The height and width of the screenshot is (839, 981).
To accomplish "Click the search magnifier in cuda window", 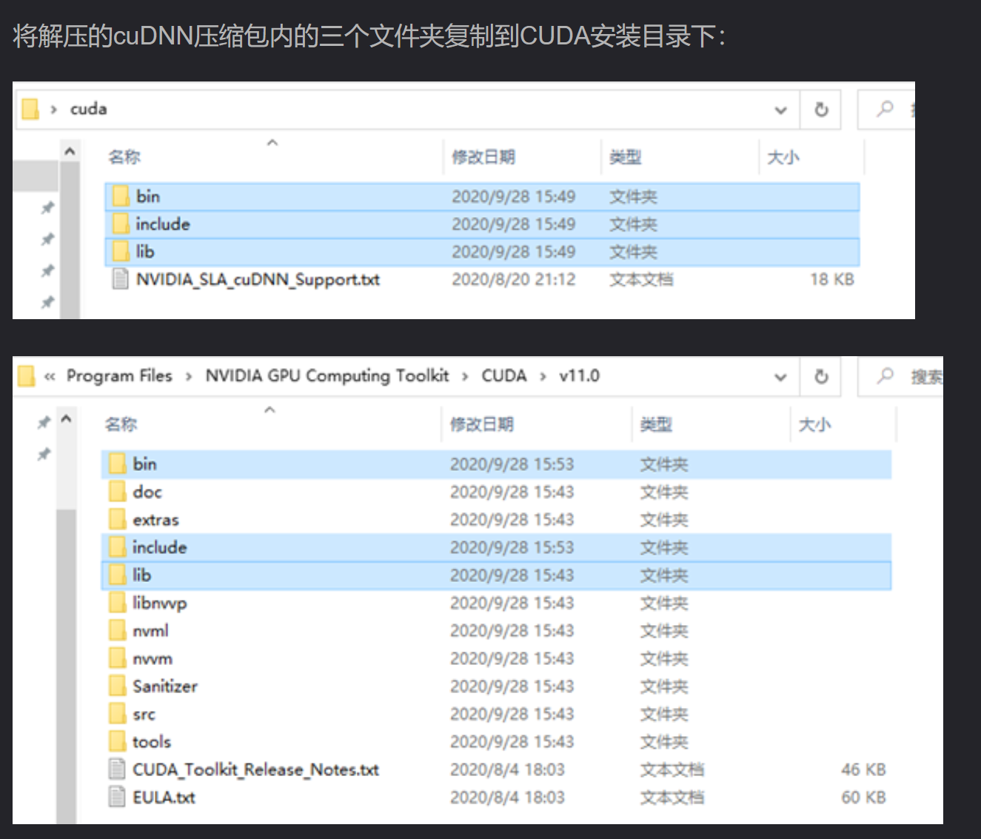I will pyautogui.click(x=885, y=109).
